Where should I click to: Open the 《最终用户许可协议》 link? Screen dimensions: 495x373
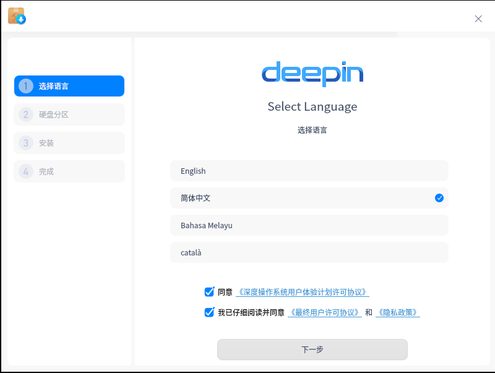324,312
